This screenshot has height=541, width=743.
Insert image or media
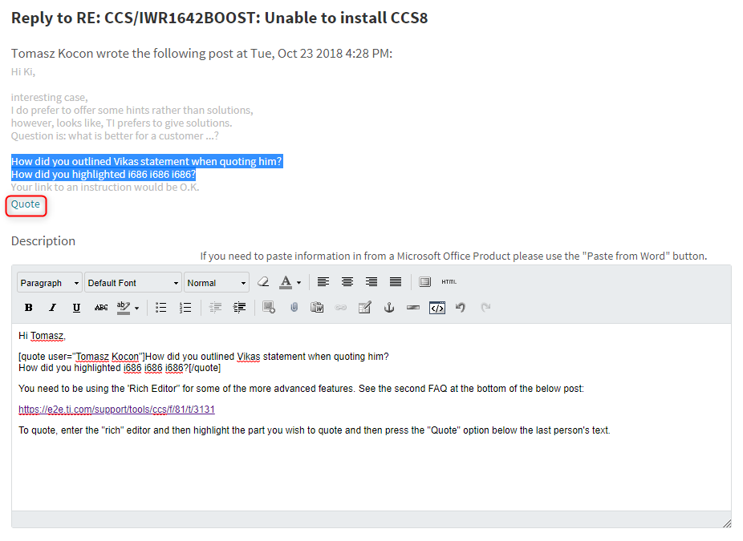(x=269, y=308)
